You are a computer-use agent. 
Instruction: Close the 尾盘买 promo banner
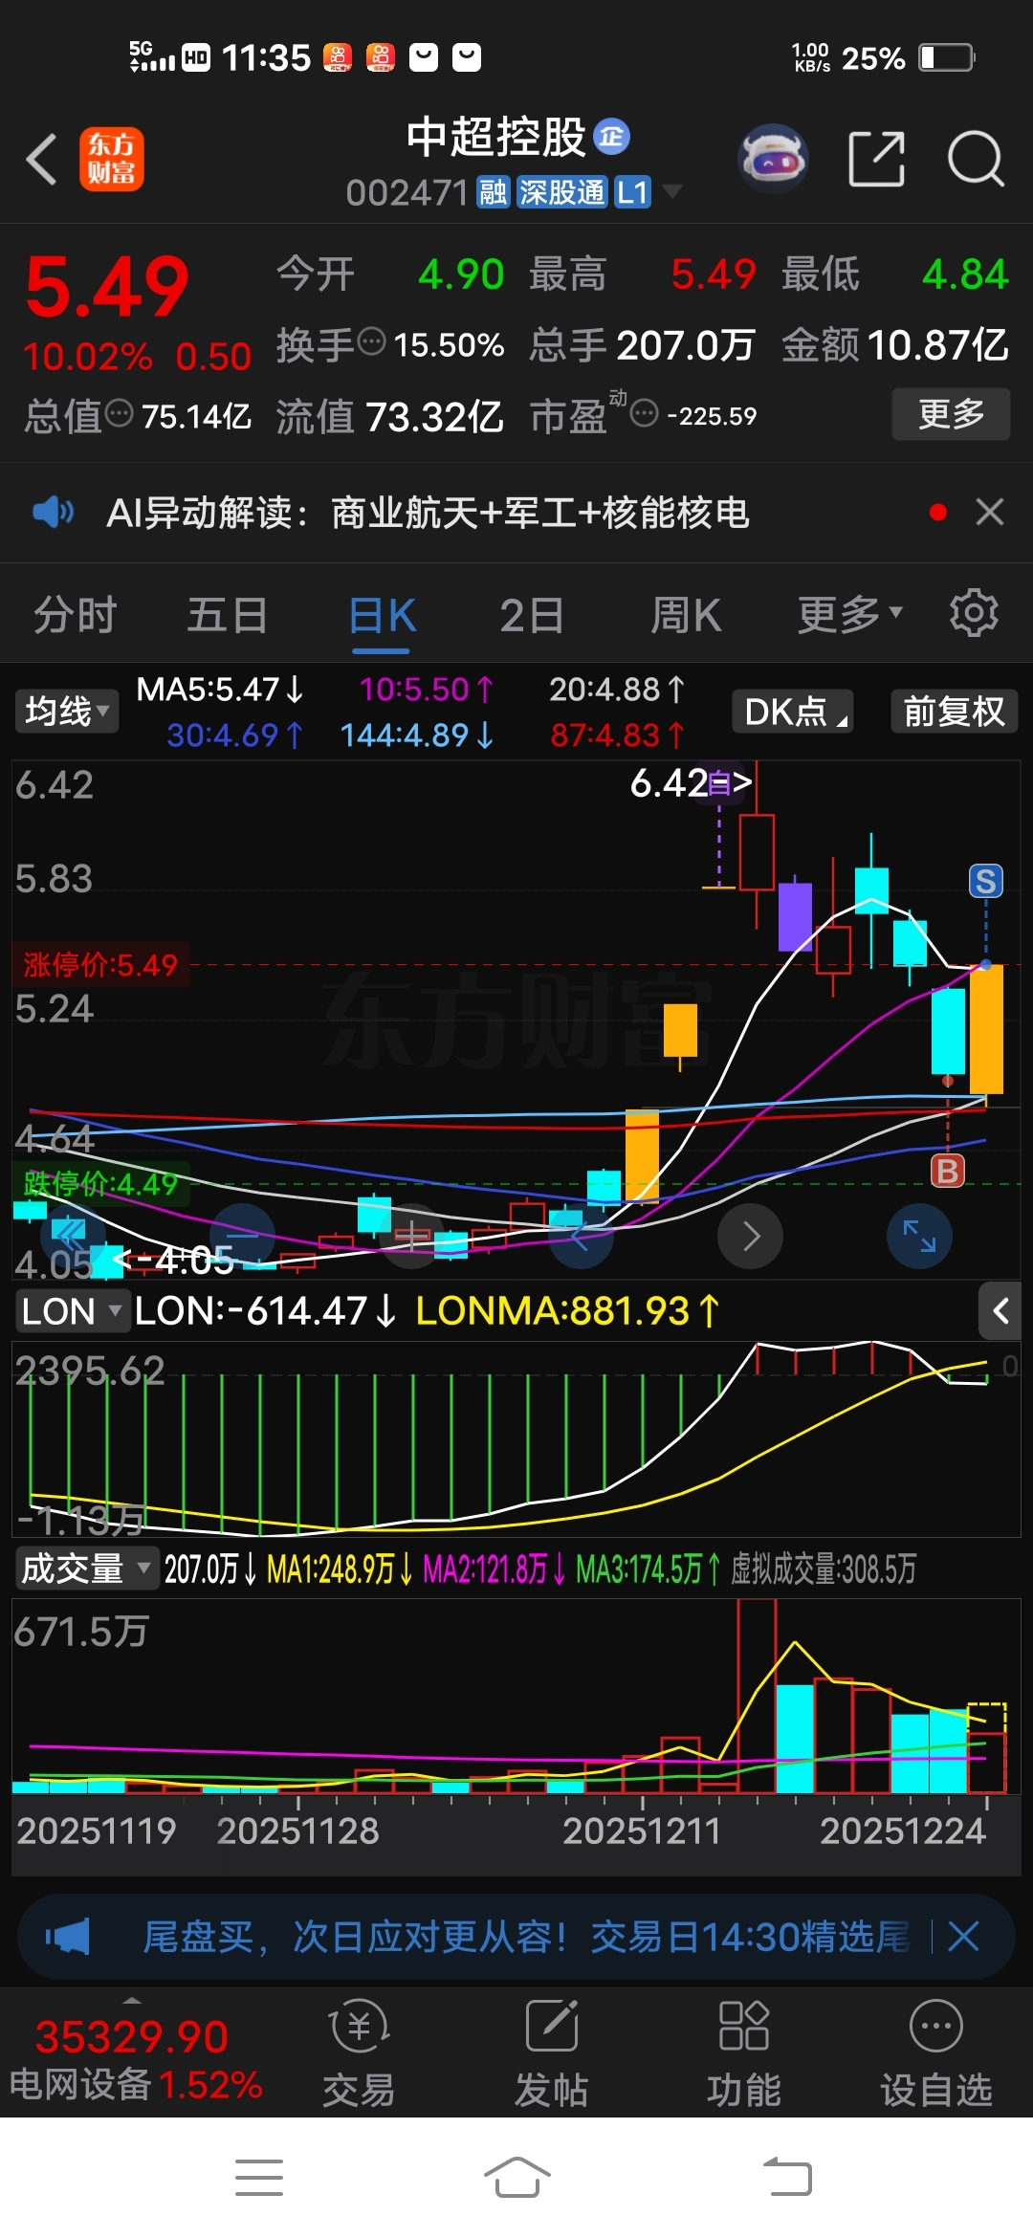click(963, 1937)
